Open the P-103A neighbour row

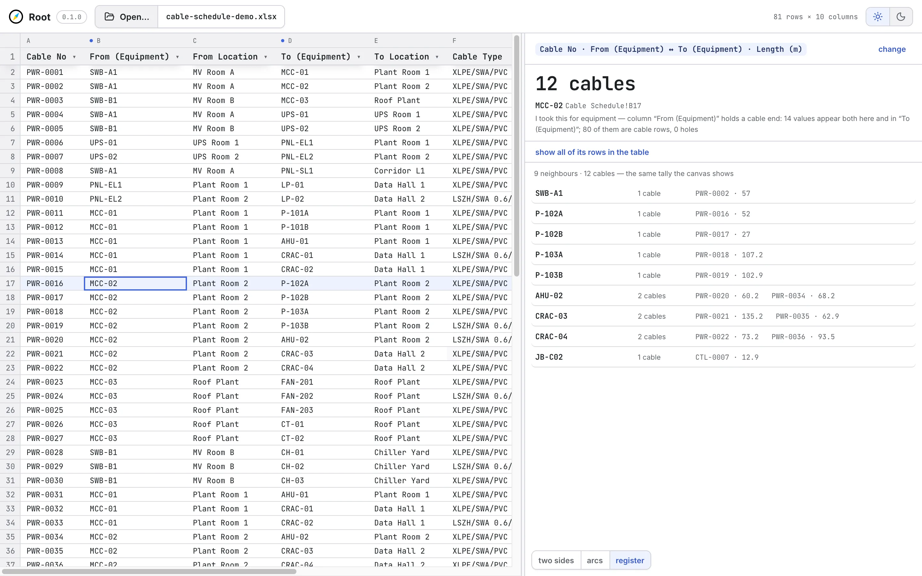(723, 255)
